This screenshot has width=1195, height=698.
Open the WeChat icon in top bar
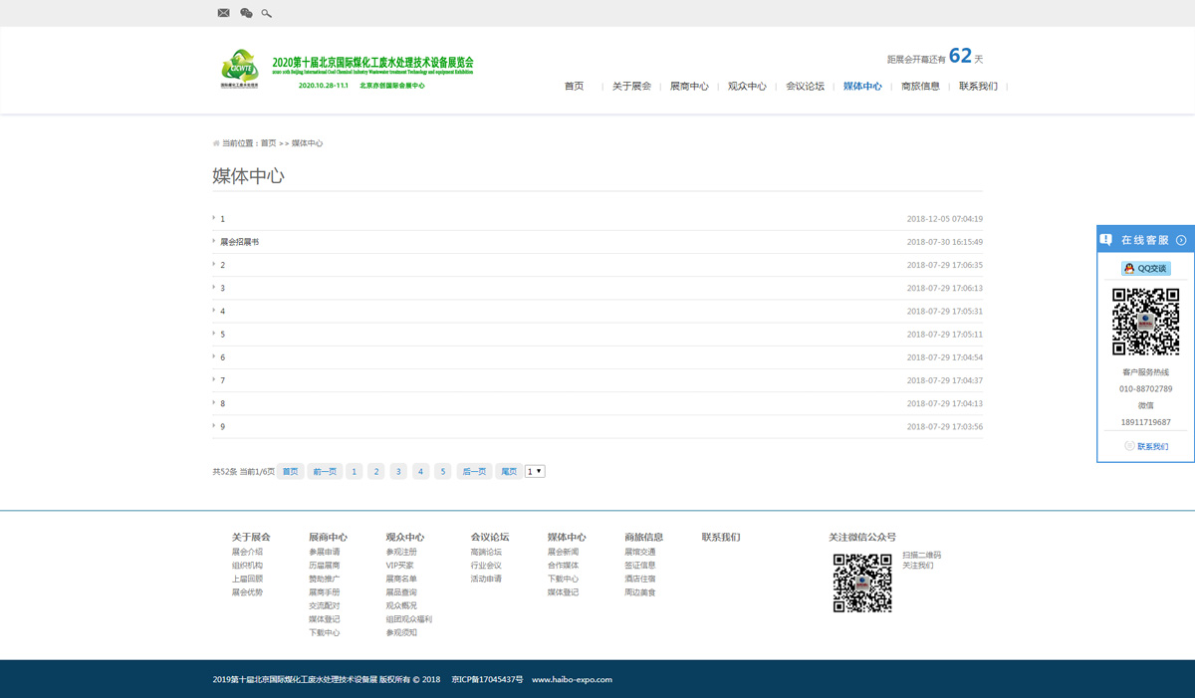[246, 13]
